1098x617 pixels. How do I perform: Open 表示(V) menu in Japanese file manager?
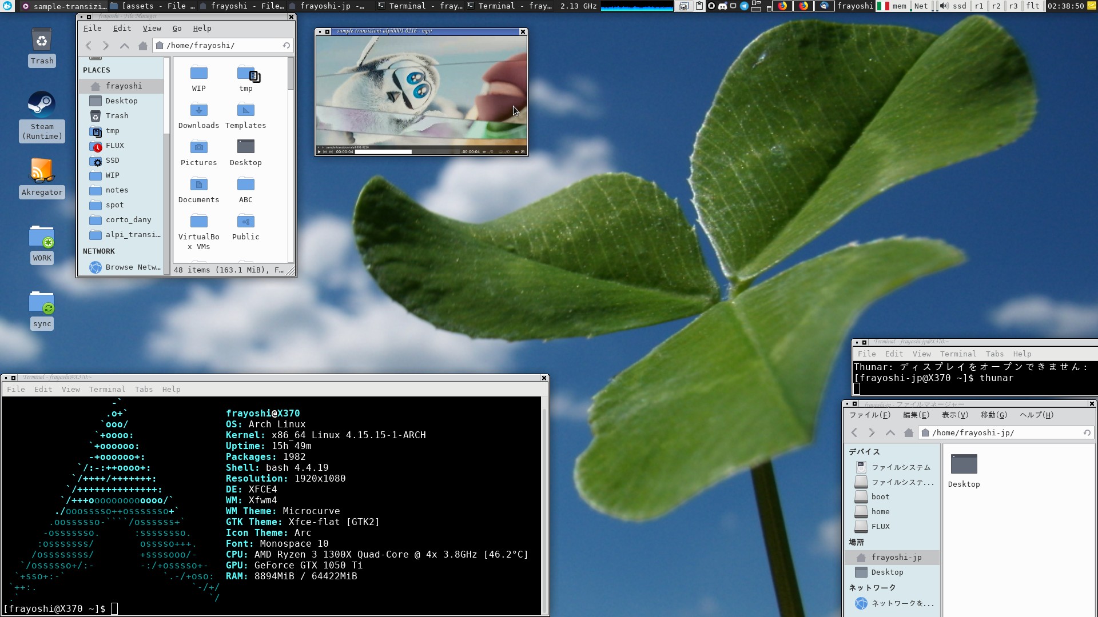click(954, 415)
